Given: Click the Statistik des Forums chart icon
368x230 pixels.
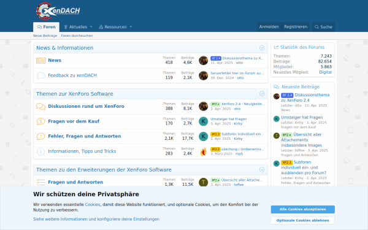Looking at the screenshot, I should pos(276,47).
